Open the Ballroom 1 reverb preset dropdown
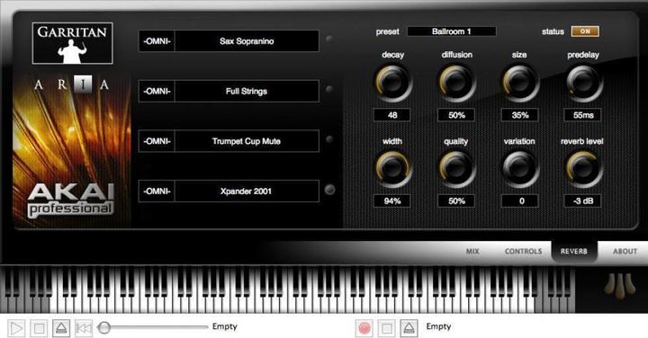The height and width of the screenshot is (338, 648). point(452,31)
